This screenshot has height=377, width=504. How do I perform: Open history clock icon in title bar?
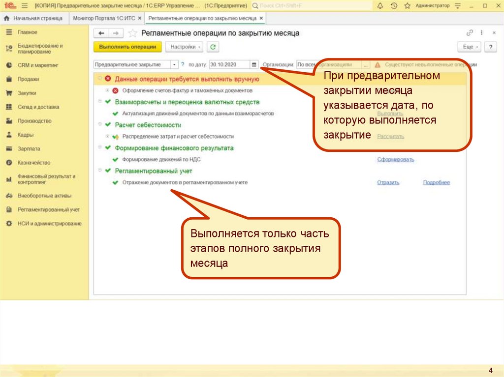(x=393, y=6)
